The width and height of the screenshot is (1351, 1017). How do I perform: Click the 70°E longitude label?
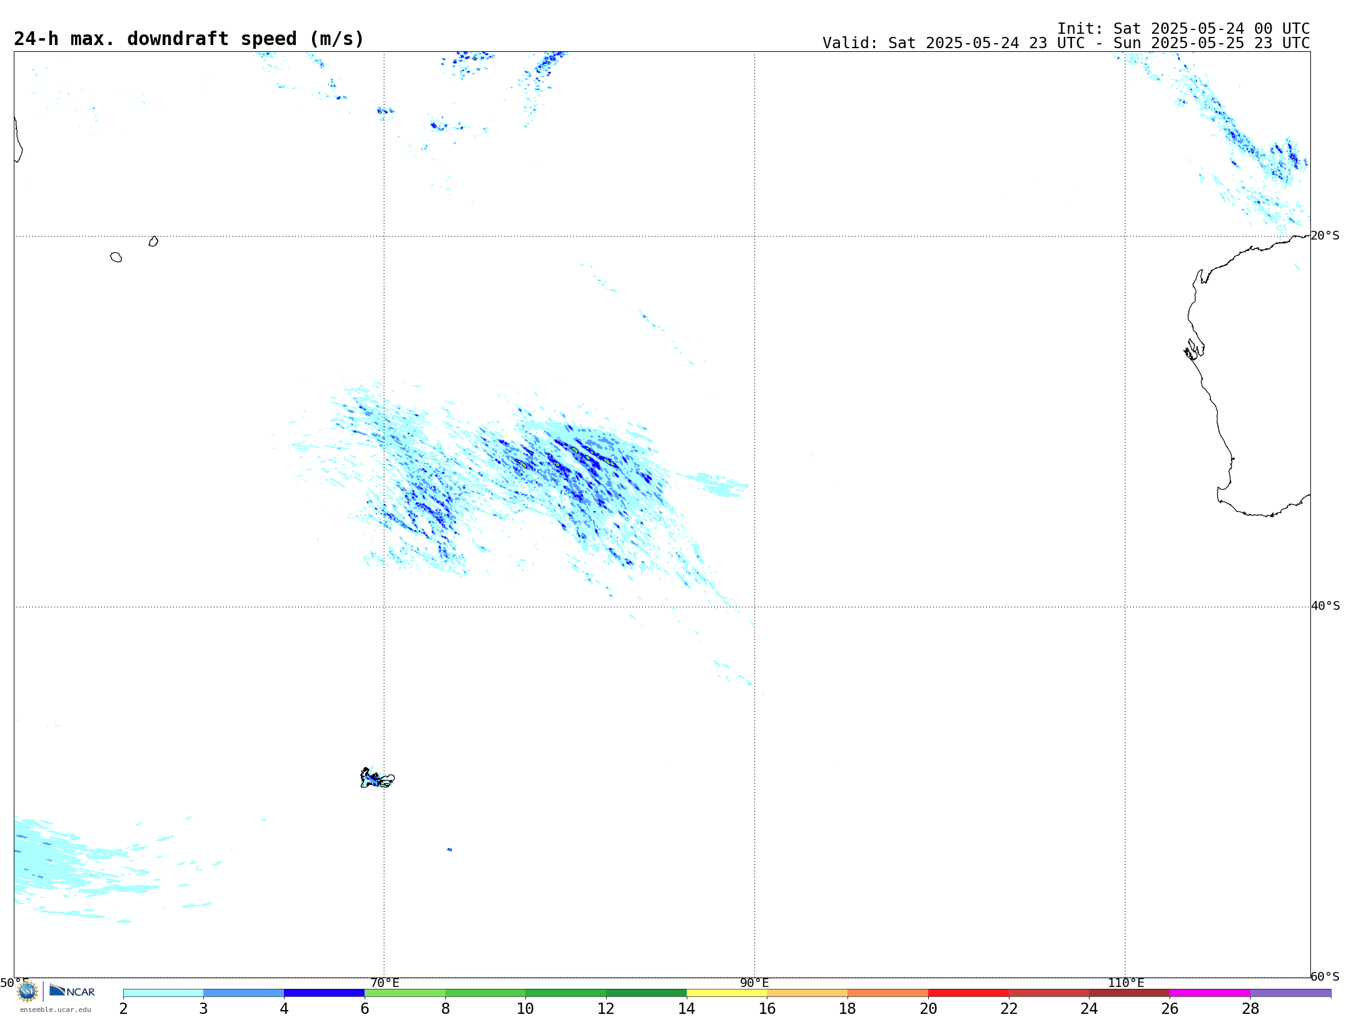pyautogui.click(x=385, y=983)
